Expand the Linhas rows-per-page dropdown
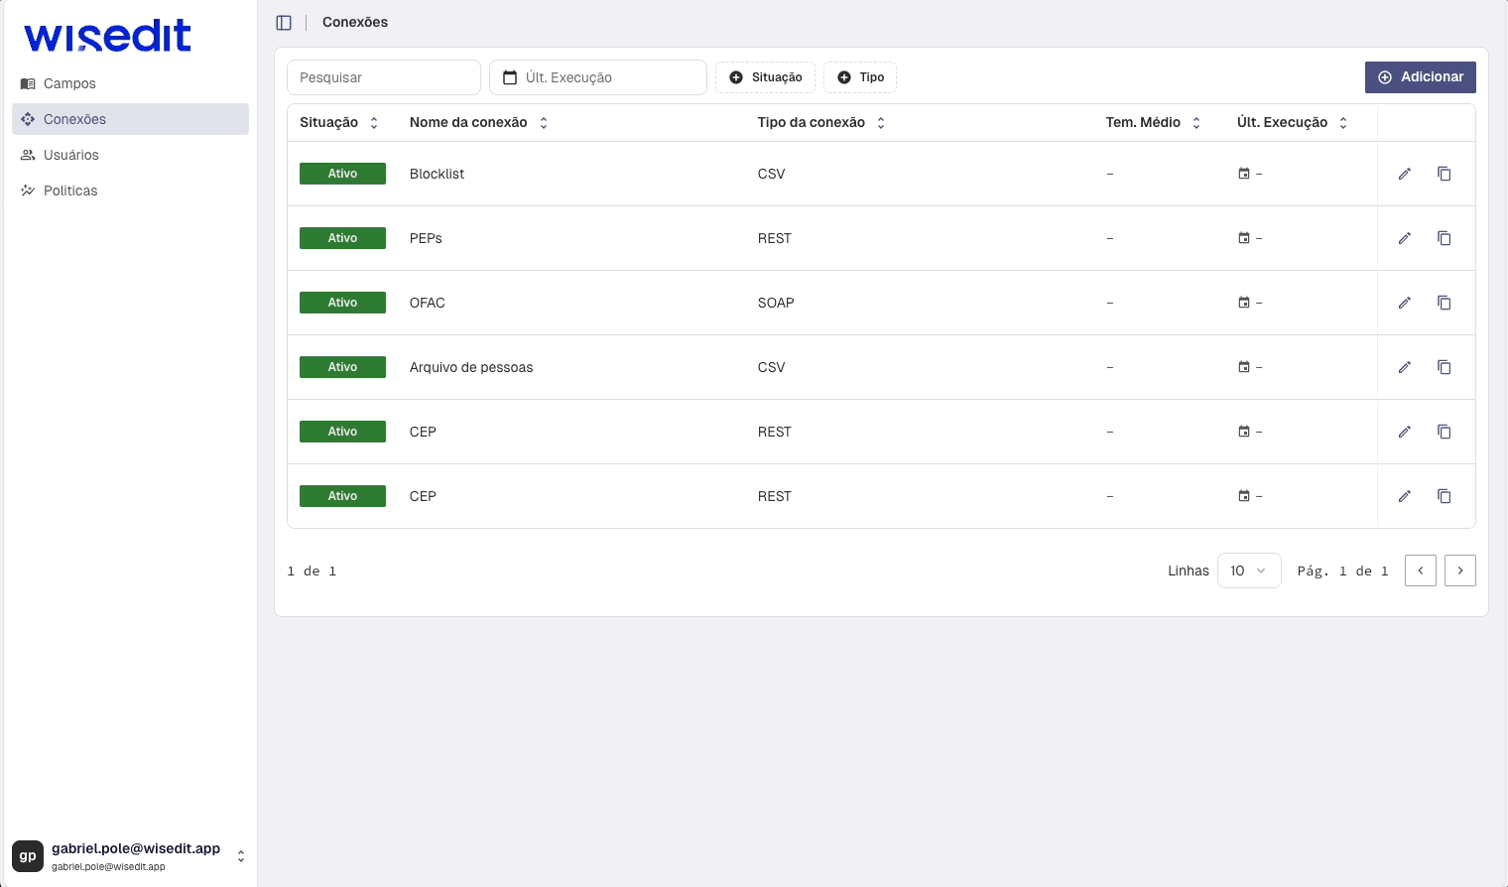 coord(1248,570)
